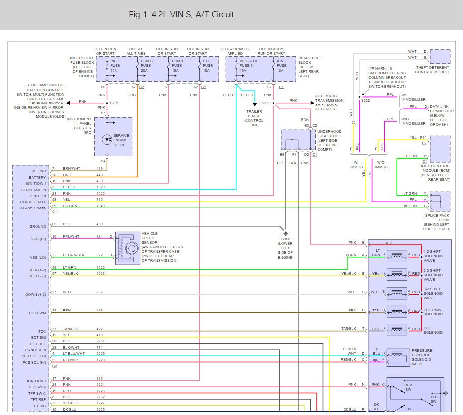The width and height of the screenshot is (463, 415).
Task: Select the Pressure Control Solenoid Valve symbol
Action: (x=398, y=357)
